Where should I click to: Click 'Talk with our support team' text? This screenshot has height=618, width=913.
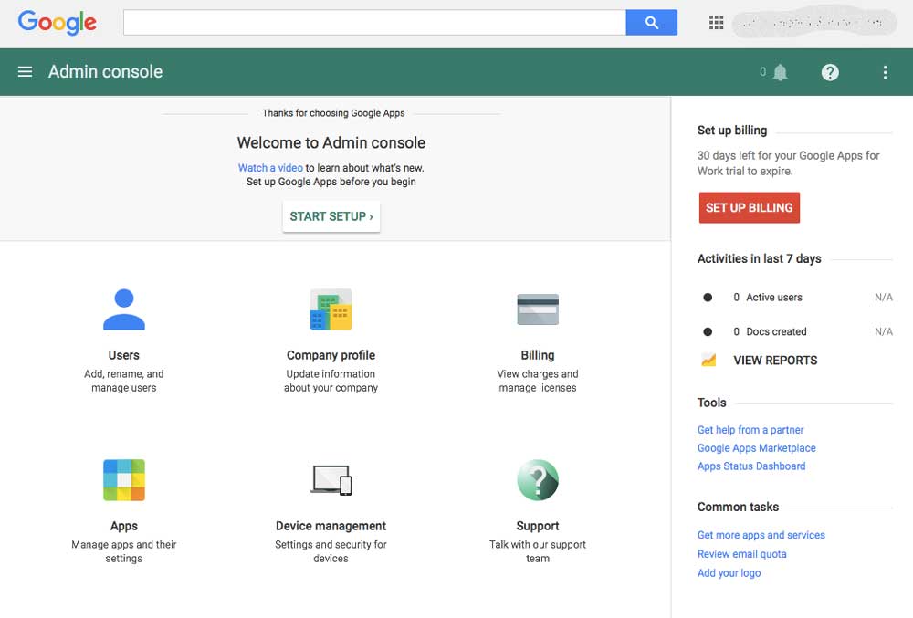click(x=538, y=551)
